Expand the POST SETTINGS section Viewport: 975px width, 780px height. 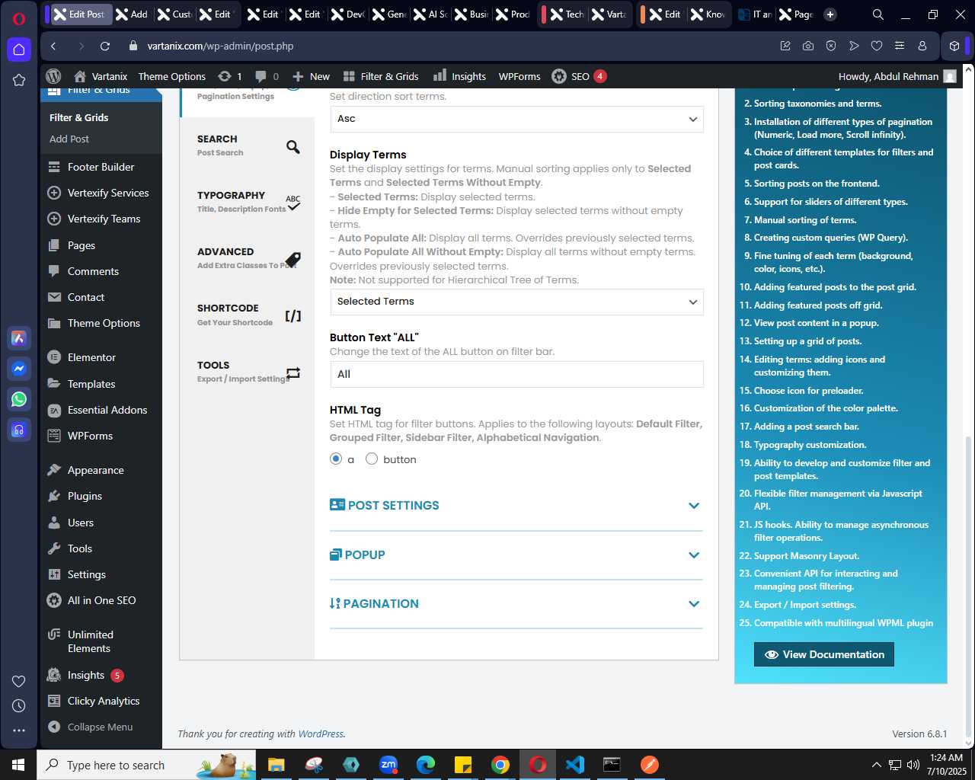[516, 506]
